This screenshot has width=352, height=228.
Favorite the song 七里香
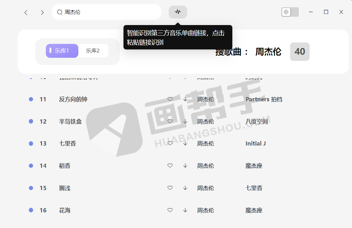point(170,143)
